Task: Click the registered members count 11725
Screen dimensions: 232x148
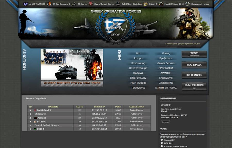Action: [x=184, y=115]
